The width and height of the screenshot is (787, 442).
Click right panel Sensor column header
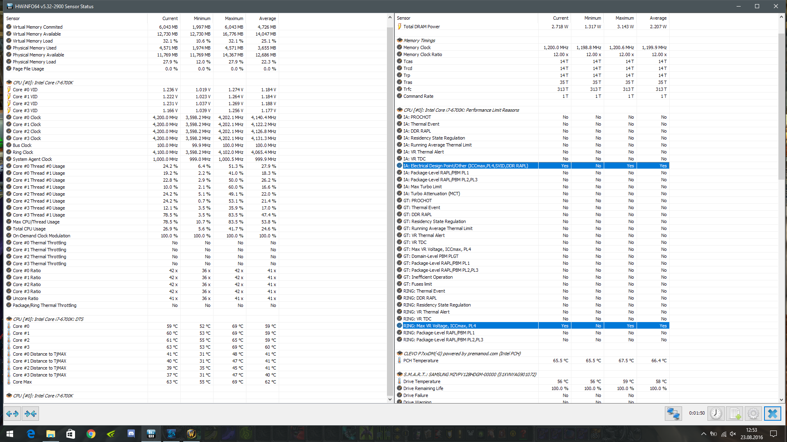click(466, 18)
